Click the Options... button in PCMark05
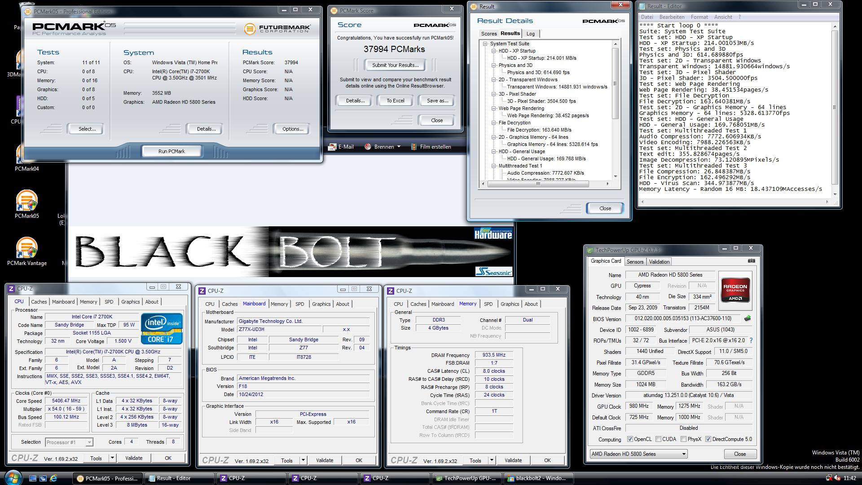This screenshot has height=485, width=862. coord(293,129)
